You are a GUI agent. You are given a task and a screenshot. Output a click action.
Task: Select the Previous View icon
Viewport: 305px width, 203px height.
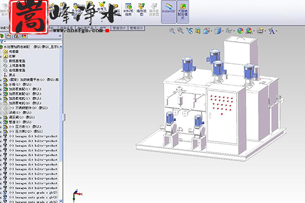[x=189, y=31]
